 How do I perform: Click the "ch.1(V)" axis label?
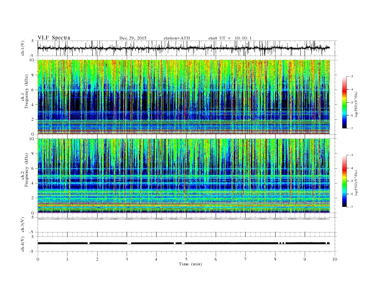click(23, 48)
